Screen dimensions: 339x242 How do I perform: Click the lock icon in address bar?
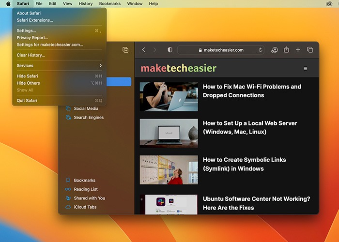200,50
